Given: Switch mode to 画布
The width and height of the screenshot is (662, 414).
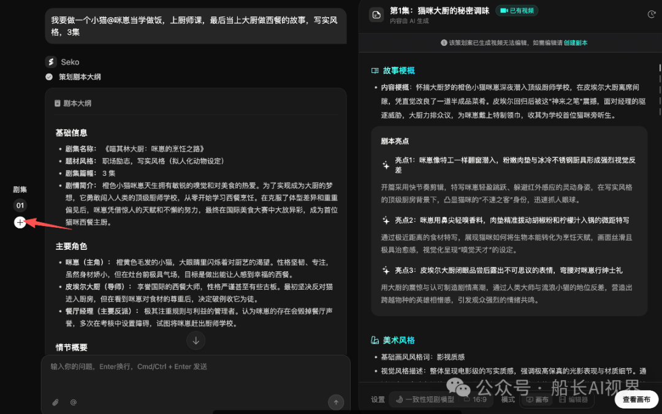Looking at the screenshot, I should click(538, 399).
